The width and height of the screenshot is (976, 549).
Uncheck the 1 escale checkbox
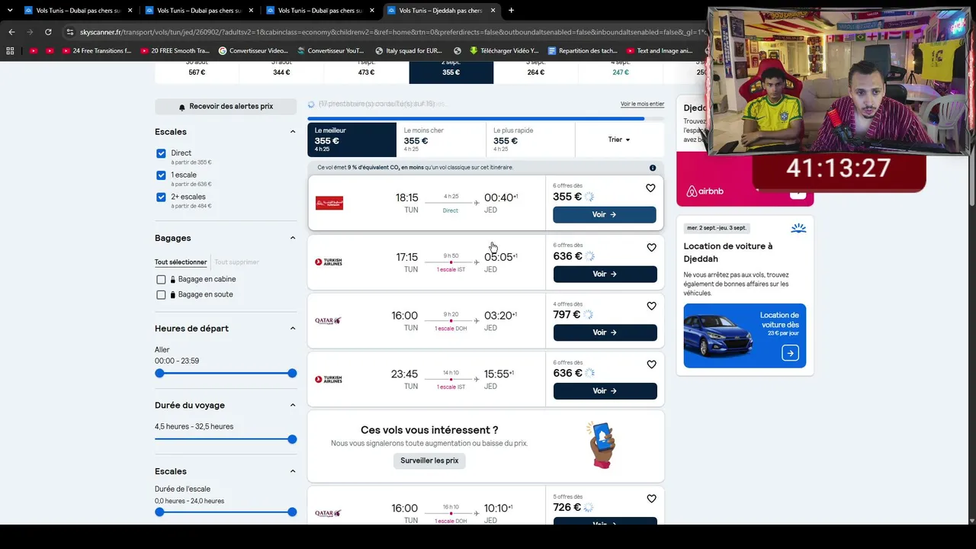tap(161, 175)
